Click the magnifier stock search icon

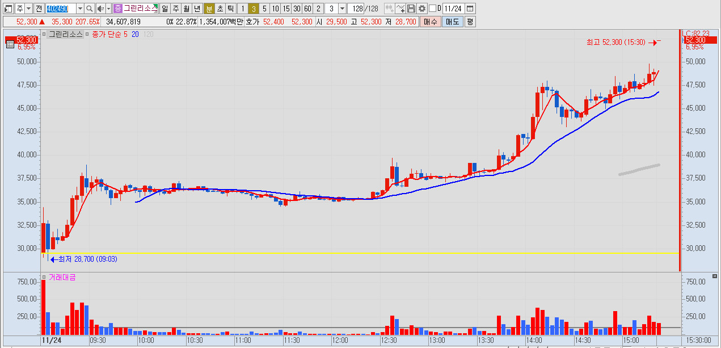tap(89, 9)
